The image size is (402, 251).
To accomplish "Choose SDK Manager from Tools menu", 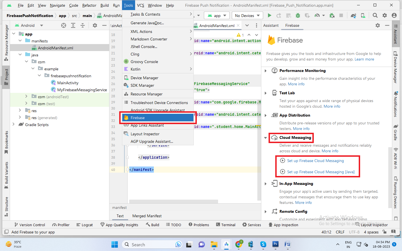I will (158, 85).
